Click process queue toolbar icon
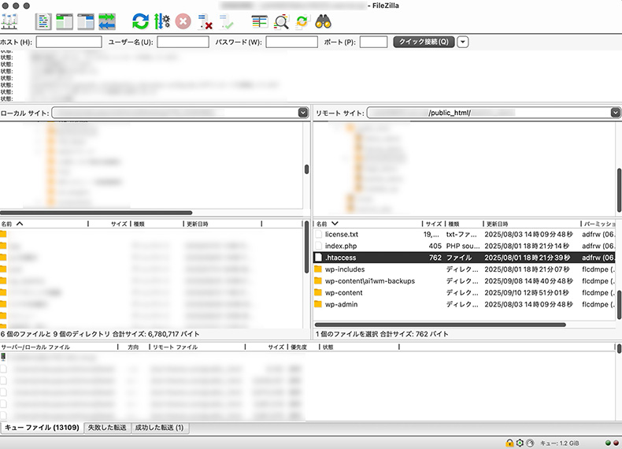 (161, 21)
